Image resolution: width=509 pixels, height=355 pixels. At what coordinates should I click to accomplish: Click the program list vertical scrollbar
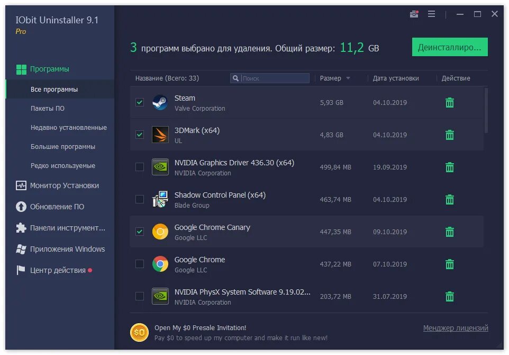tap(486, 111)
